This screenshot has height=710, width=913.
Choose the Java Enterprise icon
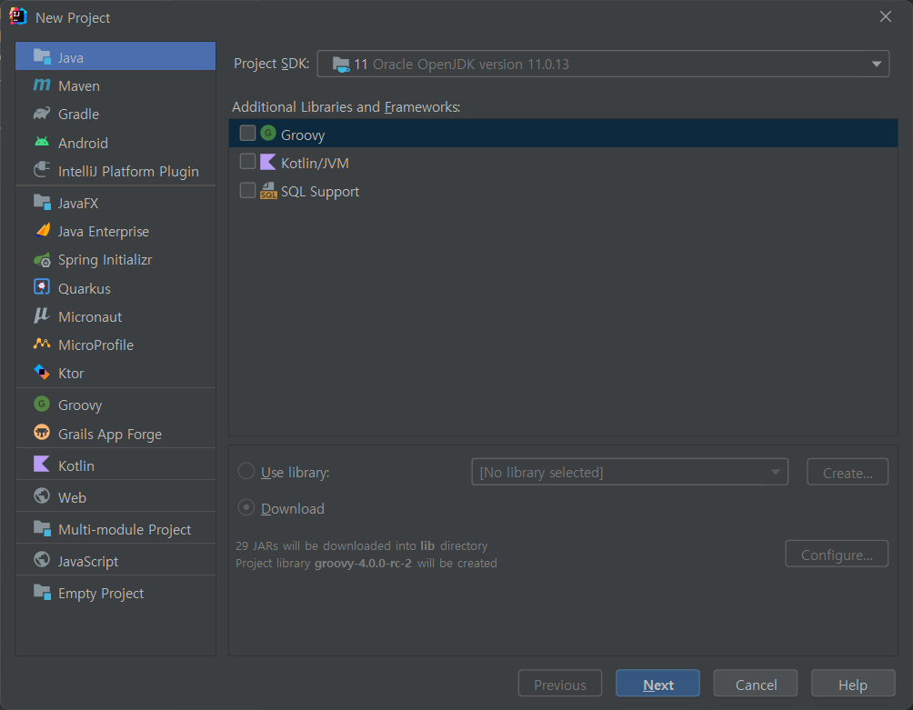pos(43,231)
